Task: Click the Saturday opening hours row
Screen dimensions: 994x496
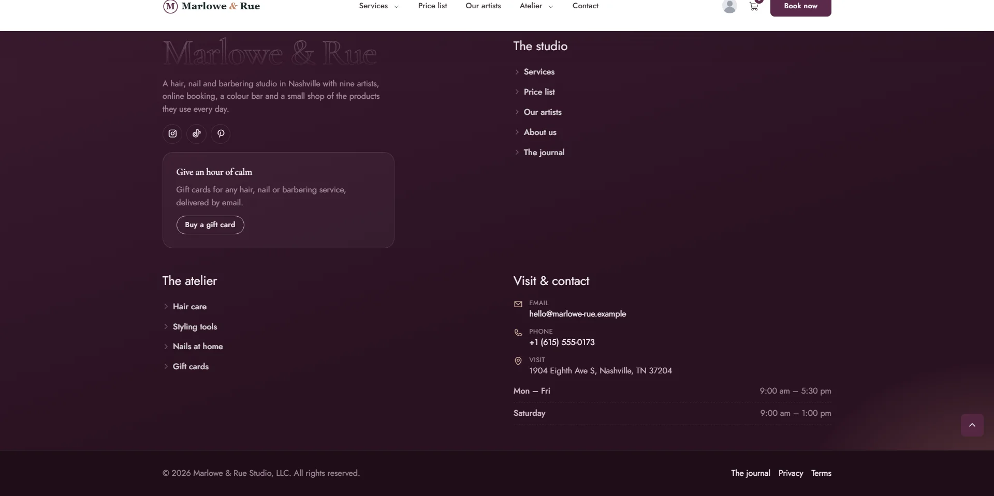Action: 673,413
